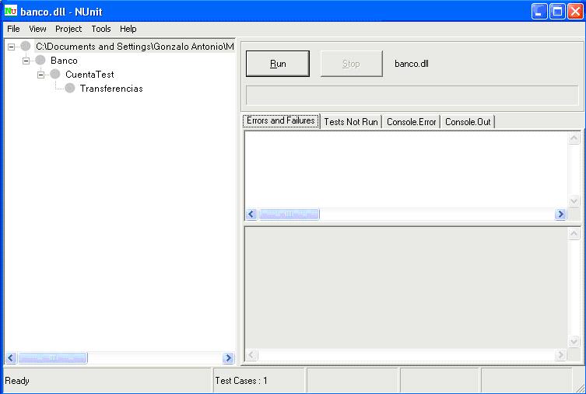Click the errors list scroll up arrow
Screen dimensions: 586x394
pyautogui.click(x=574, y=138)
